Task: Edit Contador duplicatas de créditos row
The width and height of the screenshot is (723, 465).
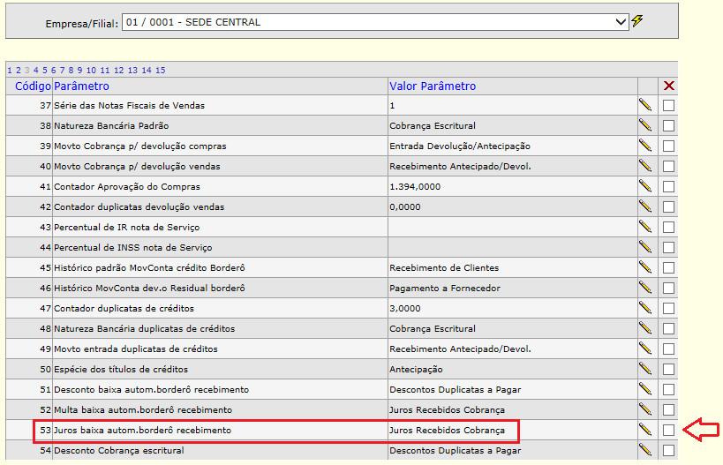Action: point(645,308)
